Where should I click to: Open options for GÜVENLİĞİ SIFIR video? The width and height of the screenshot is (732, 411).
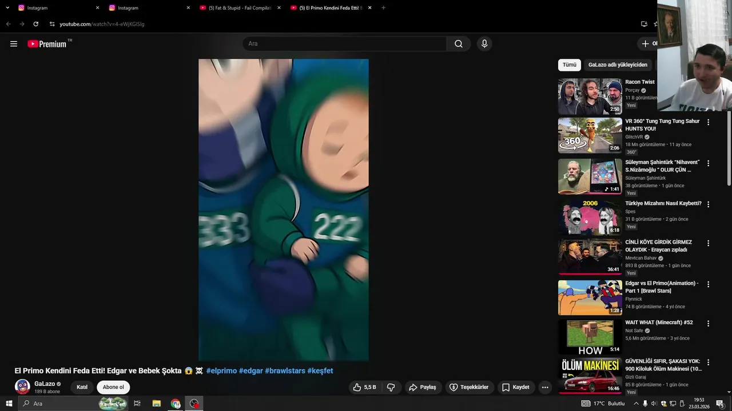click(708, 362)
